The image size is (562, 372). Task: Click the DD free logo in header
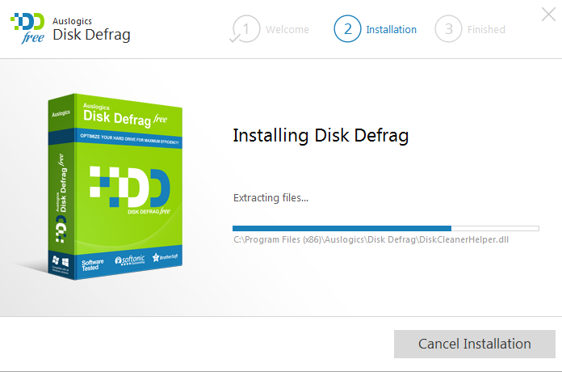coord(26,28)
